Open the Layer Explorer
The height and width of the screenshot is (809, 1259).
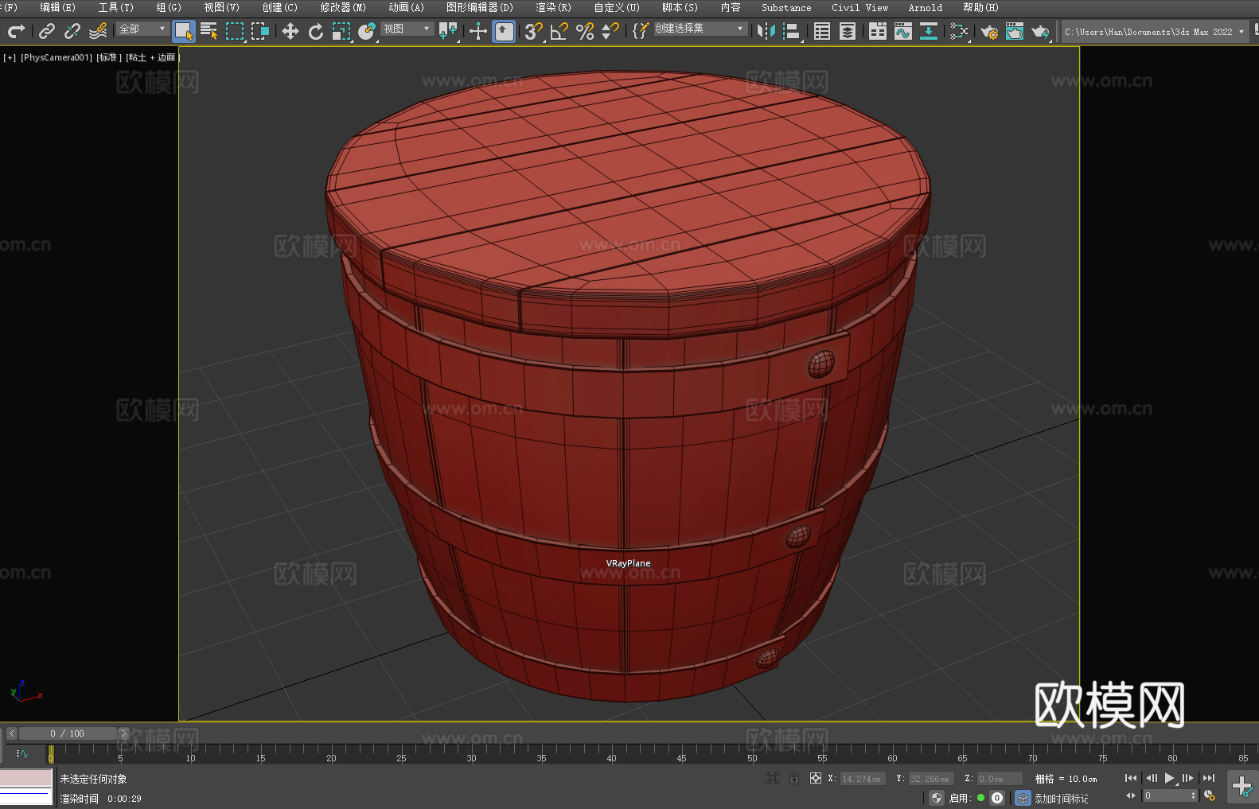coord(848,31)
